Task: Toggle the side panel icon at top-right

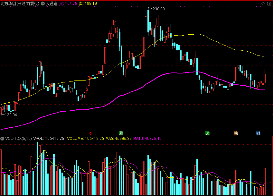Action: click(x=269, y=4)
